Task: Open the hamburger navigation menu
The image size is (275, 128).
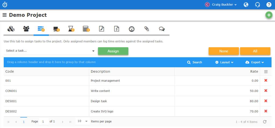Action: [x=5, y=15]
